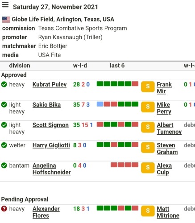Click the S badge for Harry Gigliotti bout
This screenshot has width=195, height=223.
(x=148, y=148)
